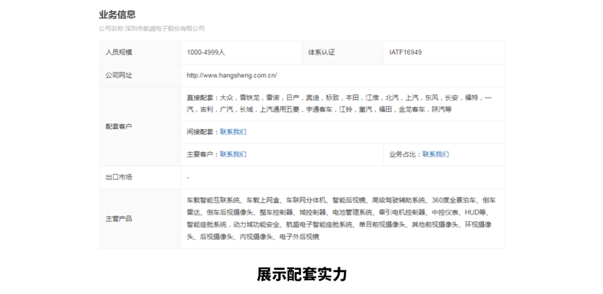
Task: Select the 人员规模 label cell
Action: [118, 53]
